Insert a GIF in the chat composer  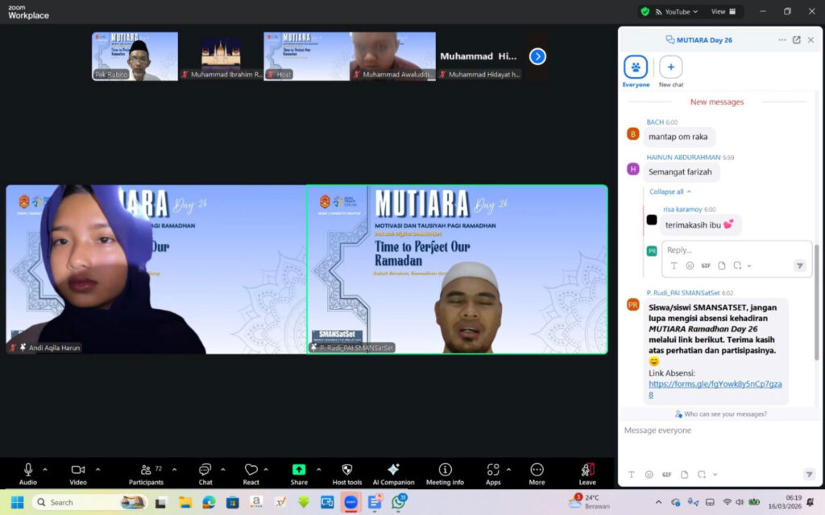coord(666,475)
